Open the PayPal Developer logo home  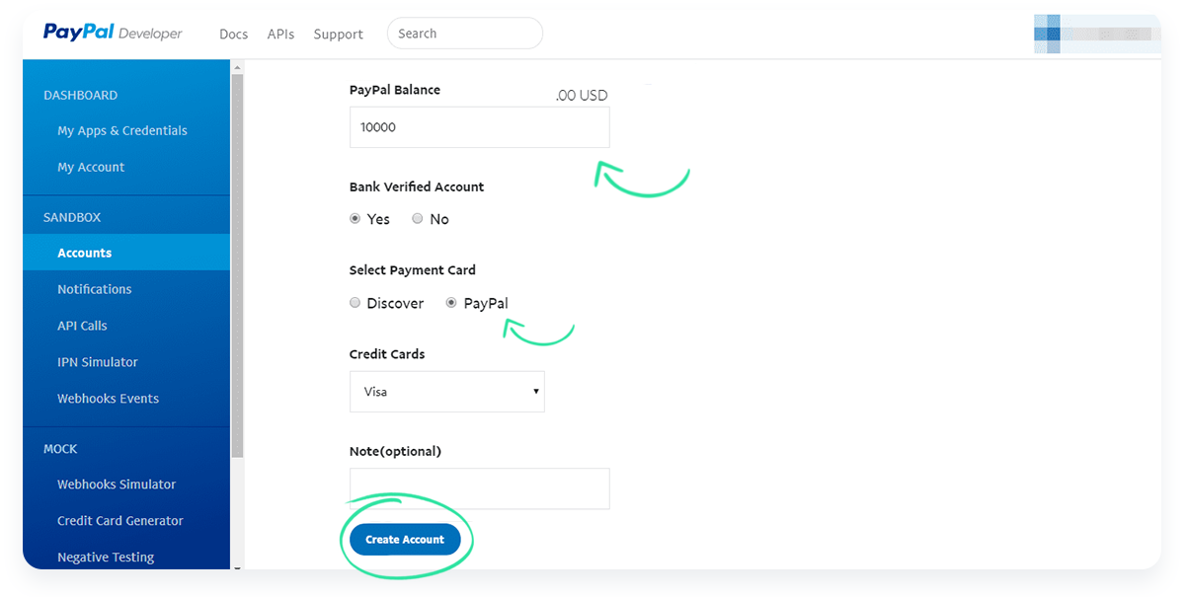[x=113, y=33]
